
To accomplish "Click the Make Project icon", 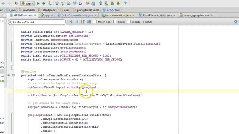I will point(16,3).
